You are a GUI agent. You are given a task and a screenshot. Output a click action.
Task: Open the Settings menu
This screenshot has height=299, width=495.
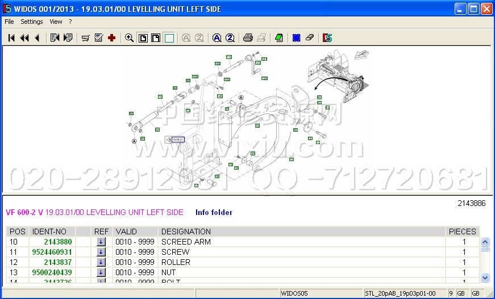pos(32,22)
